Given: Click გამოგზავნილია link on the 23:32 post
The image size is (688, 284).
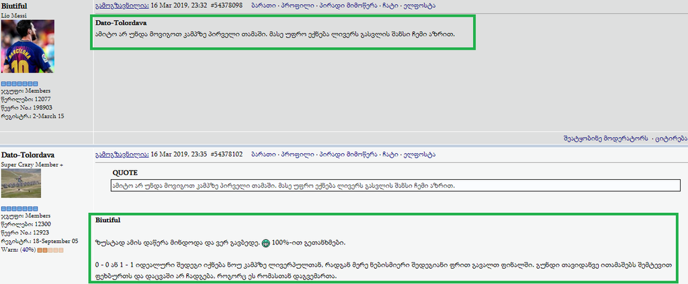Looking at the screenshot, I should click(122, 5).
